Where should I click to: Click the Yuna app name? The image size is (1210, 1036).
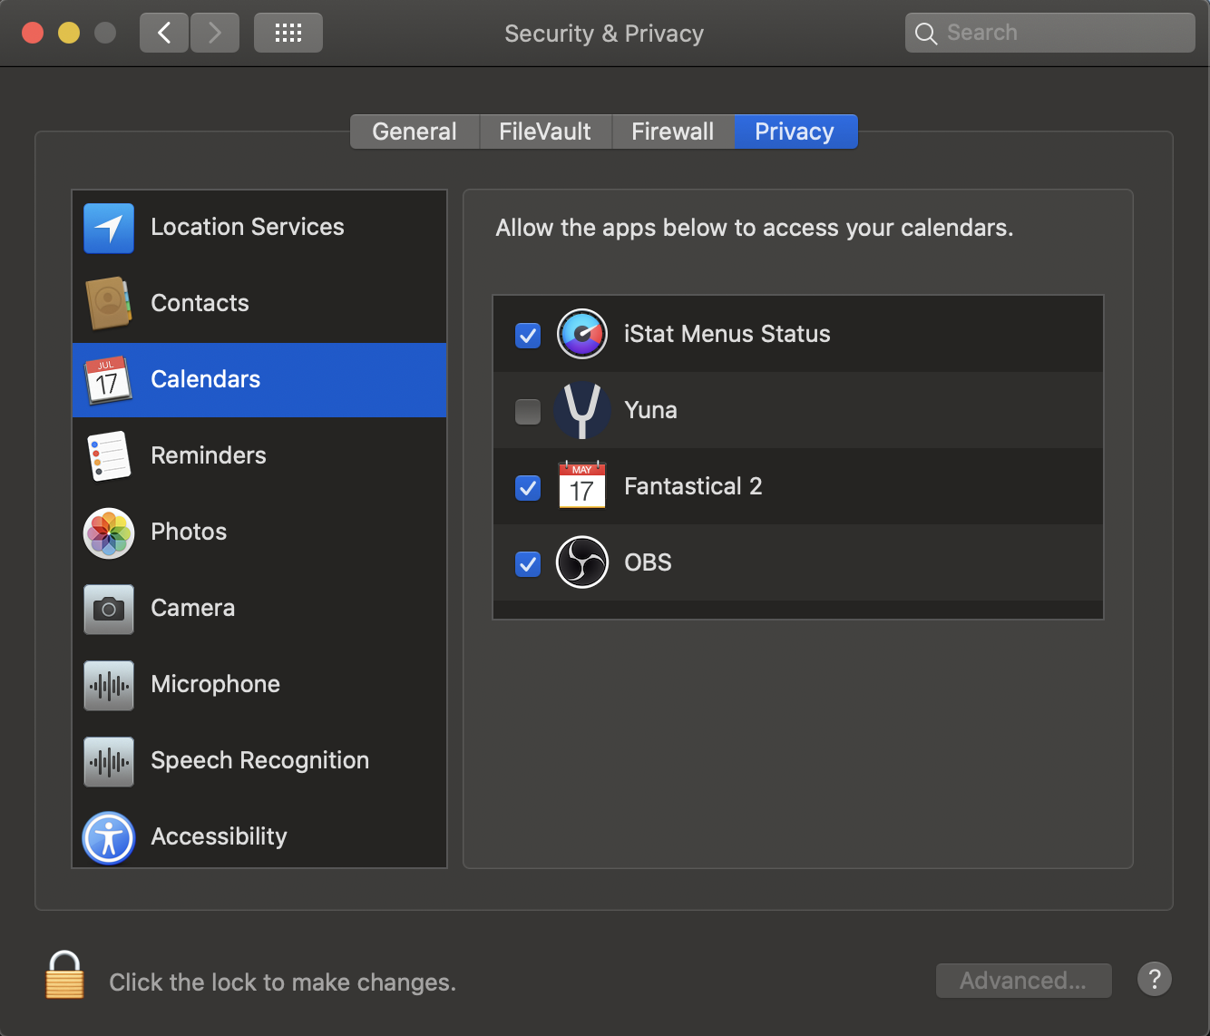click(x=651, y=410)
